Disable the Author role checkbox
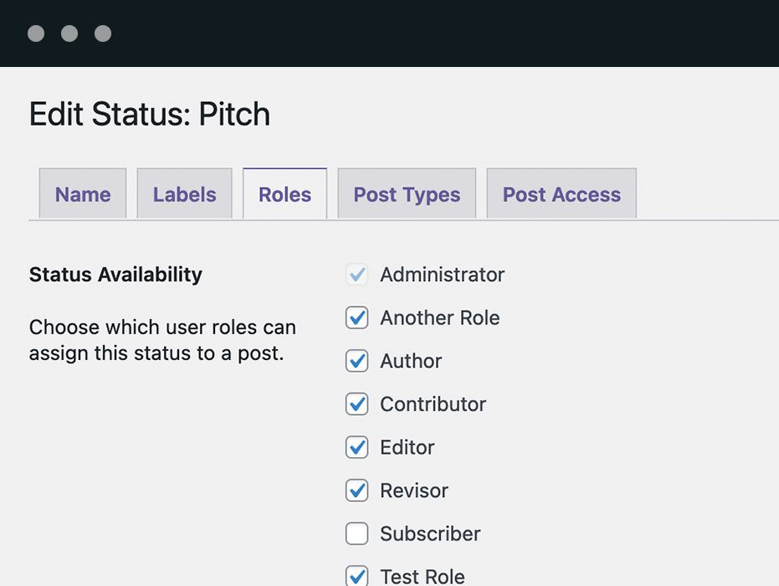This screenshot has width=779, height=586. pos(357,361)
